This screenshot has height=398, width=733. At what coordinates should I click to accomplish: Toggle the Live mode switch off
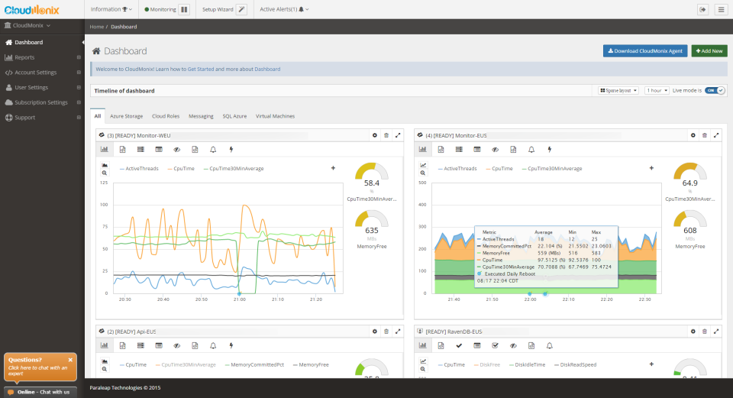[x=714, y=90]
